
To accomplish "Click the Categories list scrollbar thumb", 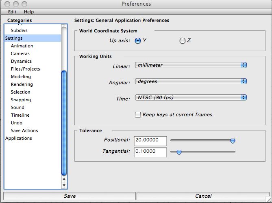I will (x=64, y=123).
